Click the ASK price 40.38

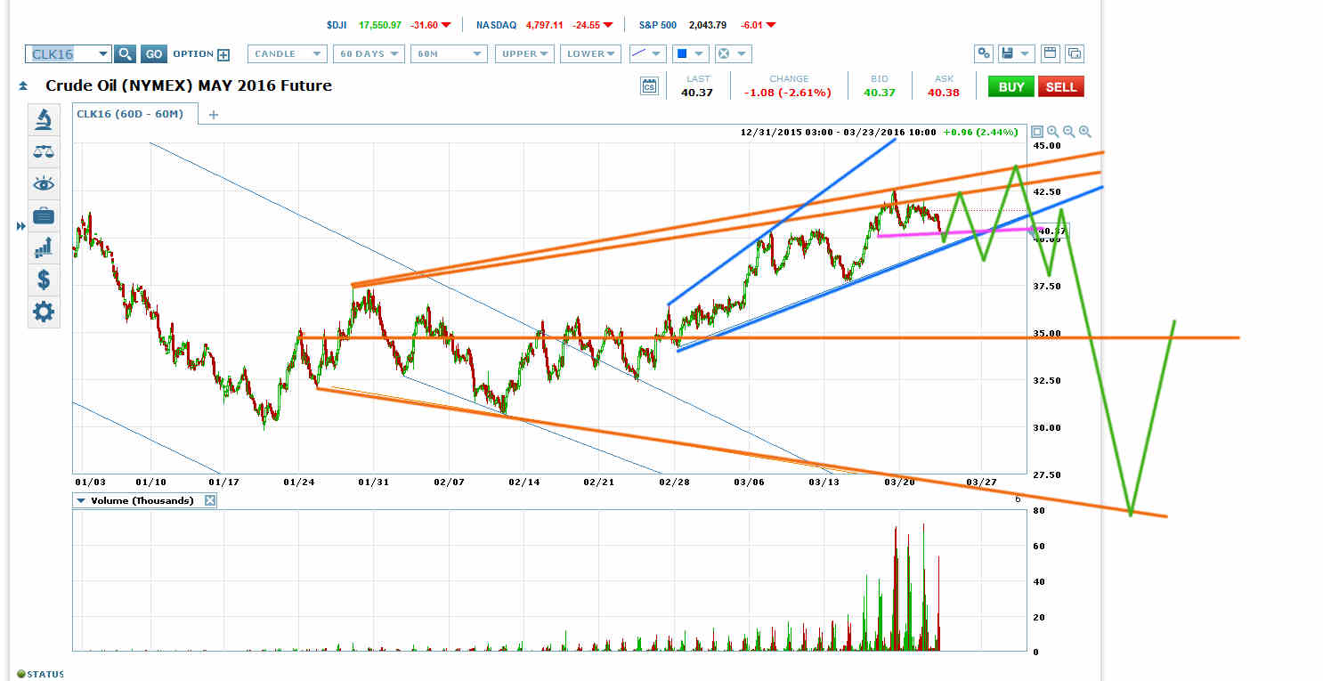(943, 93)
